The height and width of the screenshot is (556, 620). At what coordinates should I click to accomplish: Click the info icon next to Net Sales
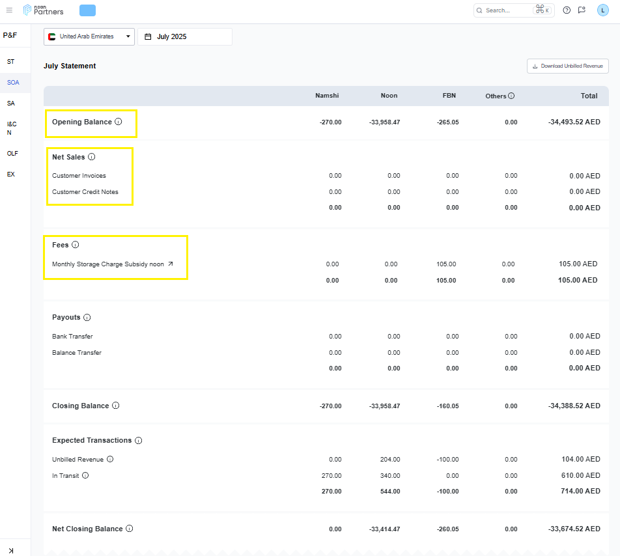91,157
